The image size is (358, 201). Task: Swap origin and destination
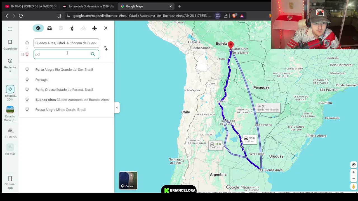point(106,48)
